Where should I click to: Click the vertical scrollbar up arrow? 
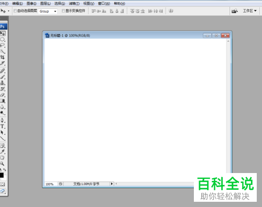[x=228, y=41]
